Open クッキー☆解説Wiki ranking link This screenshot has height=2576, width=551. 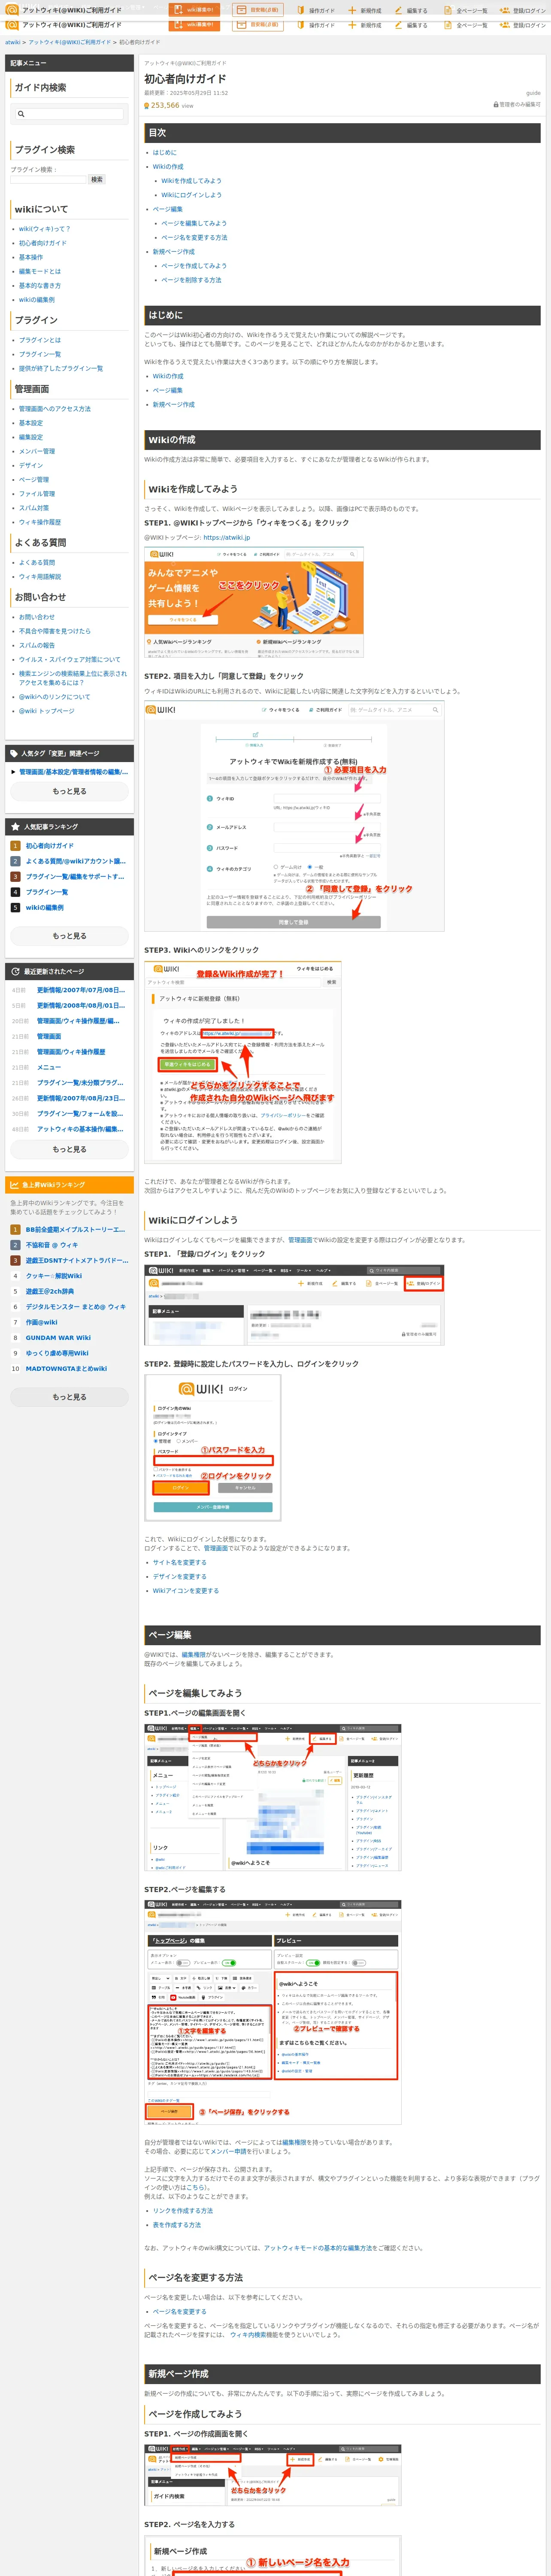click(x=54, y=1276)
